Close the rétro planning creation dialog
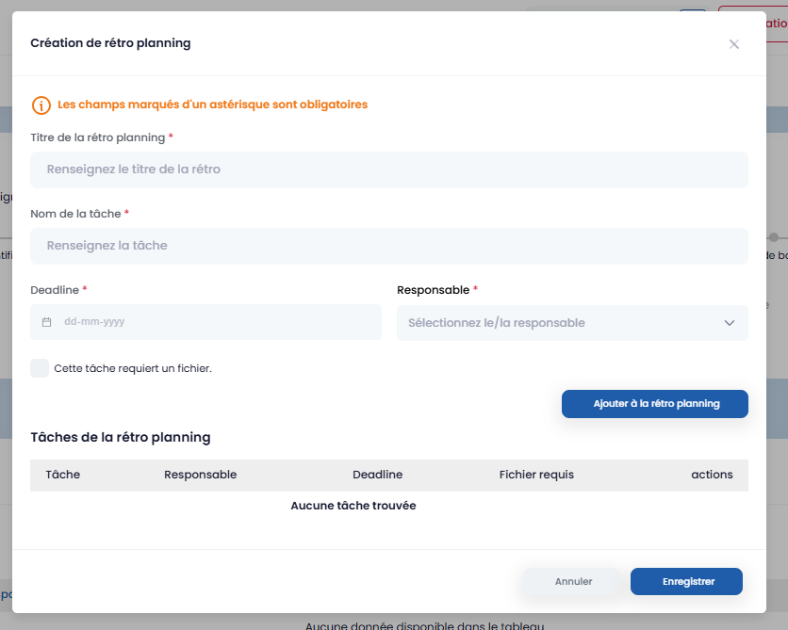The height and width of the screenshot is (630, 788). 734,44
